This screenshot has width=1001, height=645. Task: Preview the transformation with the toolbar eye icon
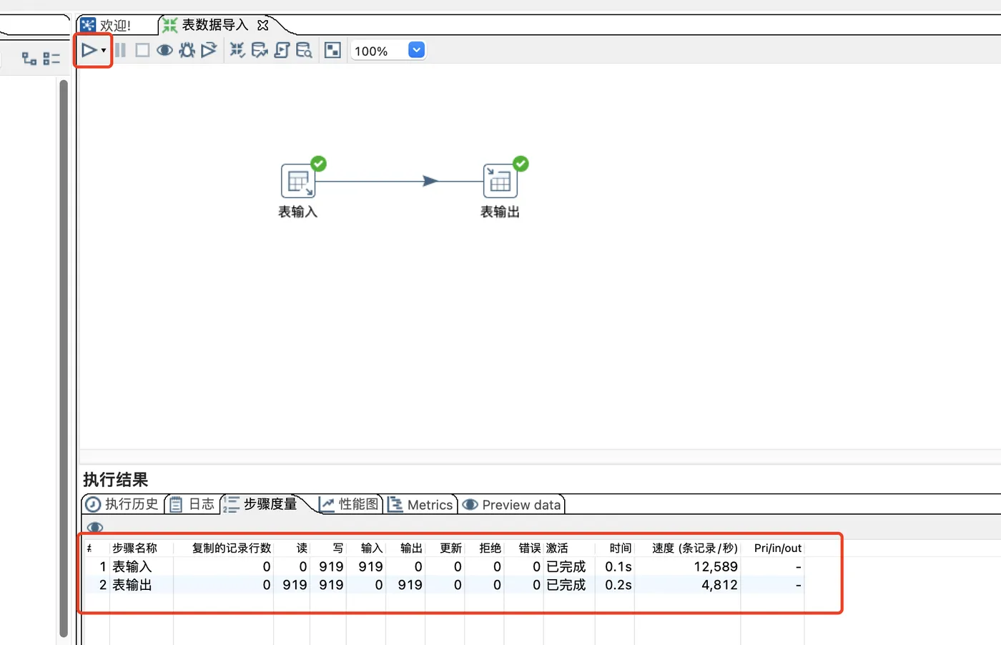coord(164,50)
